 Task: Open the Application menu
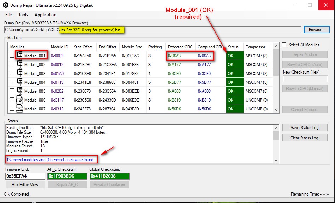(x=46, y=15)
